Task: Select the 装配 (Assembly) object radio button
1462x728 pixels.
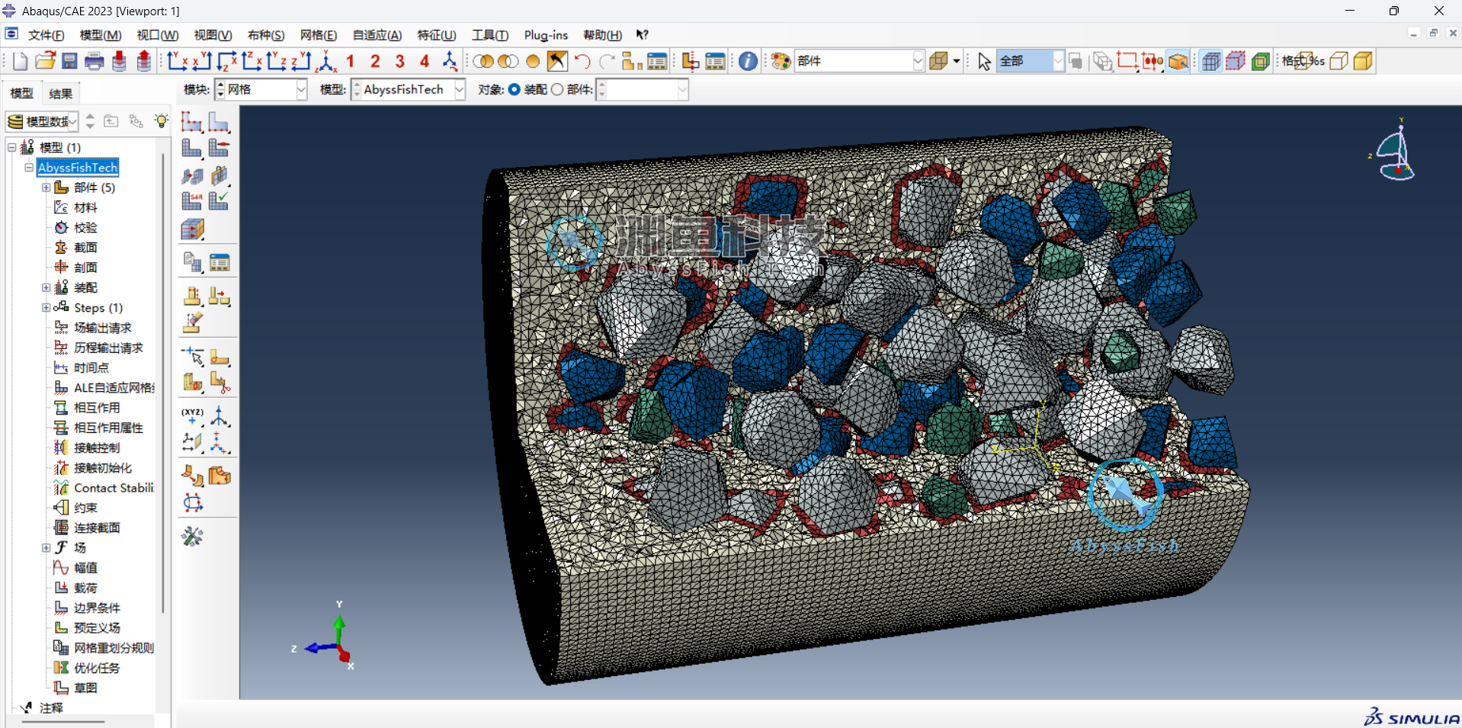Action: click(515, 90)
